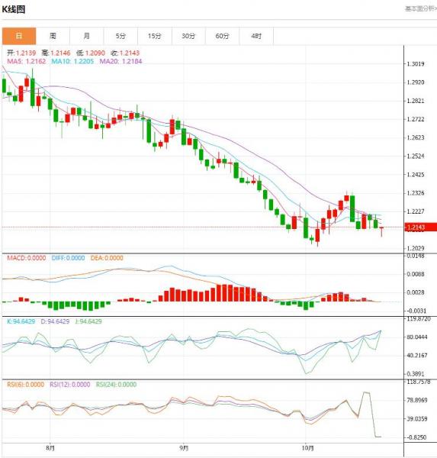Screen dimensions: 437x458
Task: Open the 5分 five-minute chart tab
Action: point(120,36)
